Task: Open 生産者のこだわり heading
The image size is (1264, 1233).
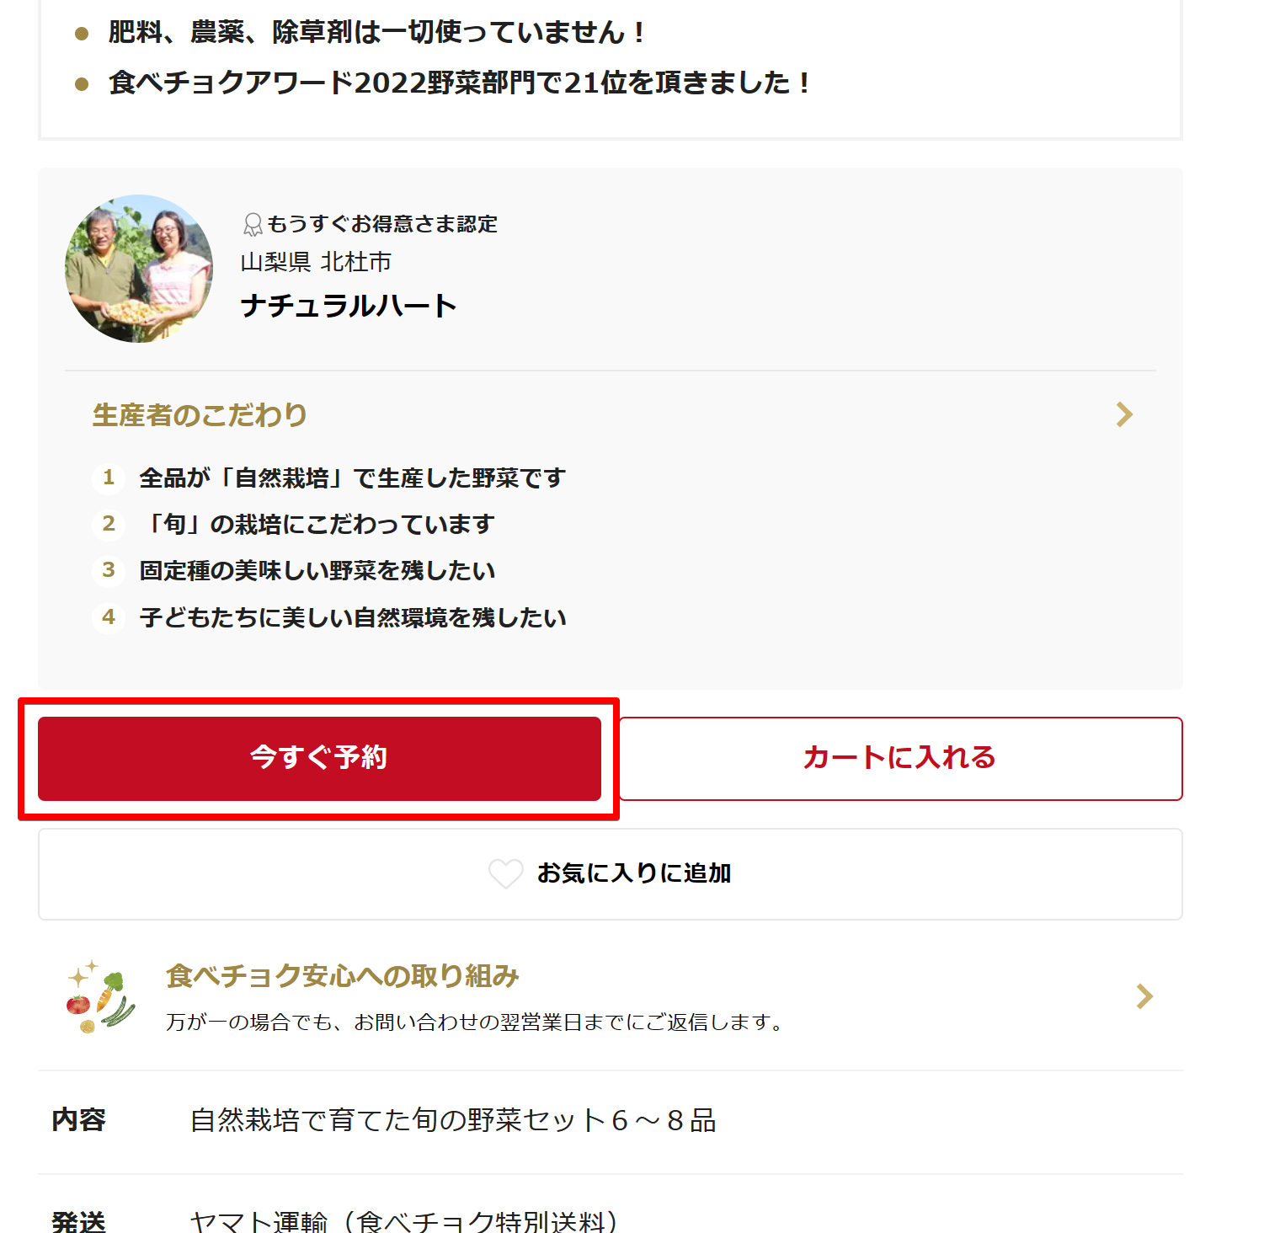Action: [x=200, y=415]
